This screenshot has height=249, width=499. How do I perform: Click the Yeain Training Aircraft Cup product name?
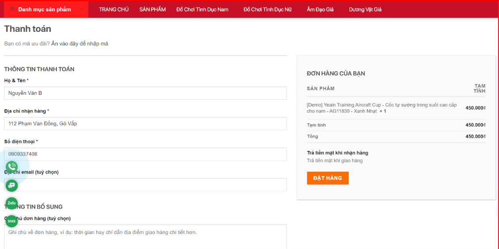tap(382, 108)
